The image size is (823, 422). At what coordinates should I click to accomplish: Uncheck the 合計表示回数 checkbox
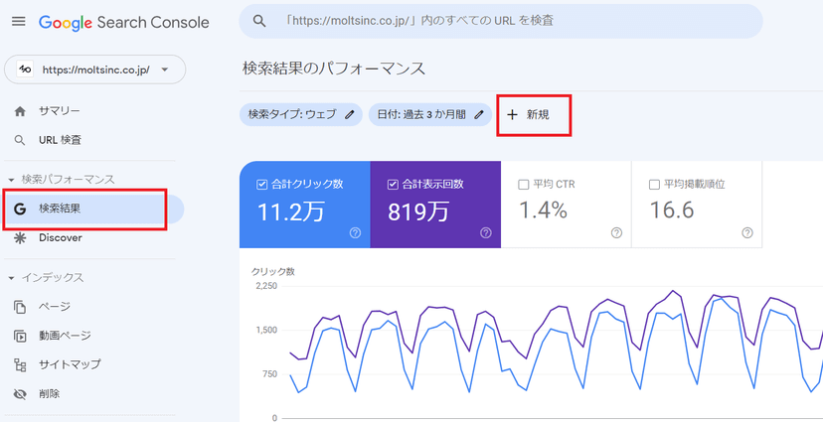click(x=393, y=185)
